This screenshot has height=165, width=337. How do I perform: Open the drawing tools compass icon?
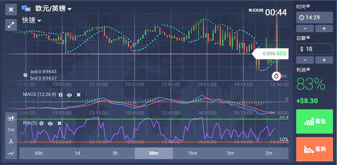11,142
